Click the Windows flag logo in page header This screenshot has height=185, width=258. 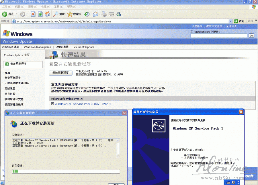pyautogui.click(x=6, y=33)
